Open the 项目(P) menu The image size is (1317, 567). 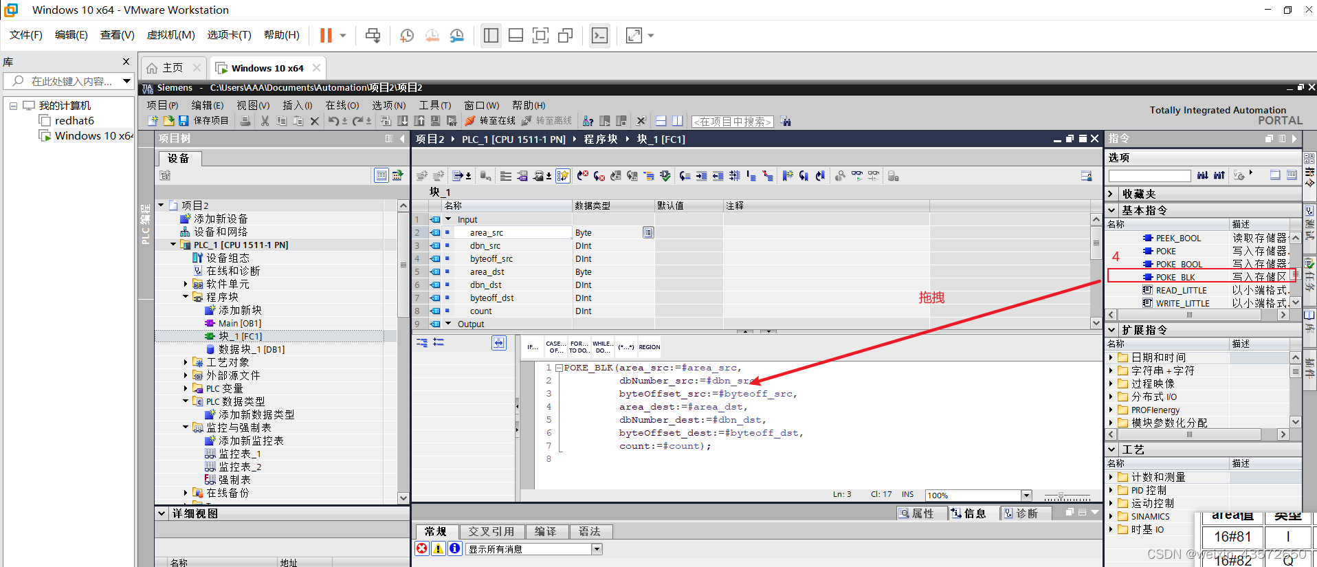coord(162,104)
